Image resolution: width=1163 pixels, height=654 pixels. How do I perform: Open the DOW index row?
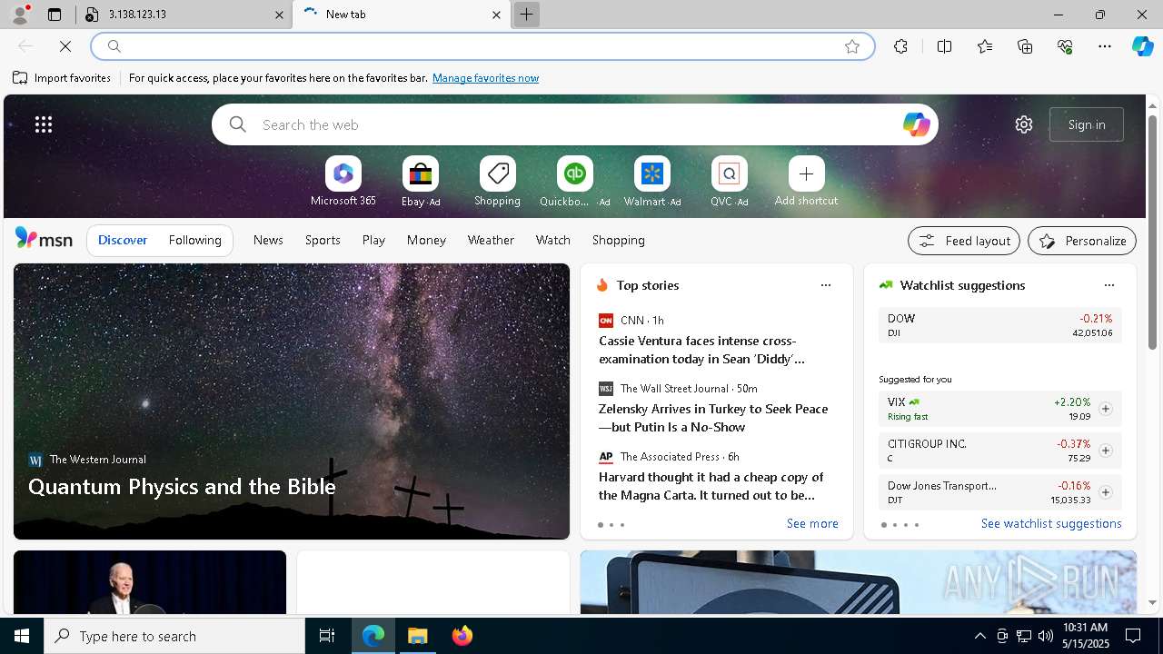click(x=999, y=325)
